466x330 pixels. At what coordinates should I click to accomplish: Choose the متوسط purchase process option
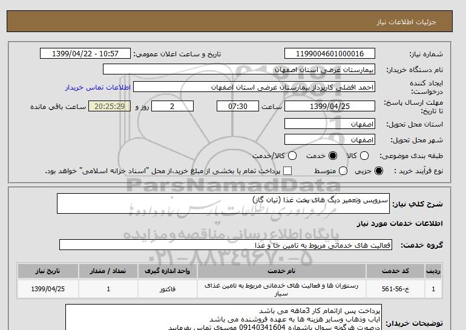tap(343, 171)
